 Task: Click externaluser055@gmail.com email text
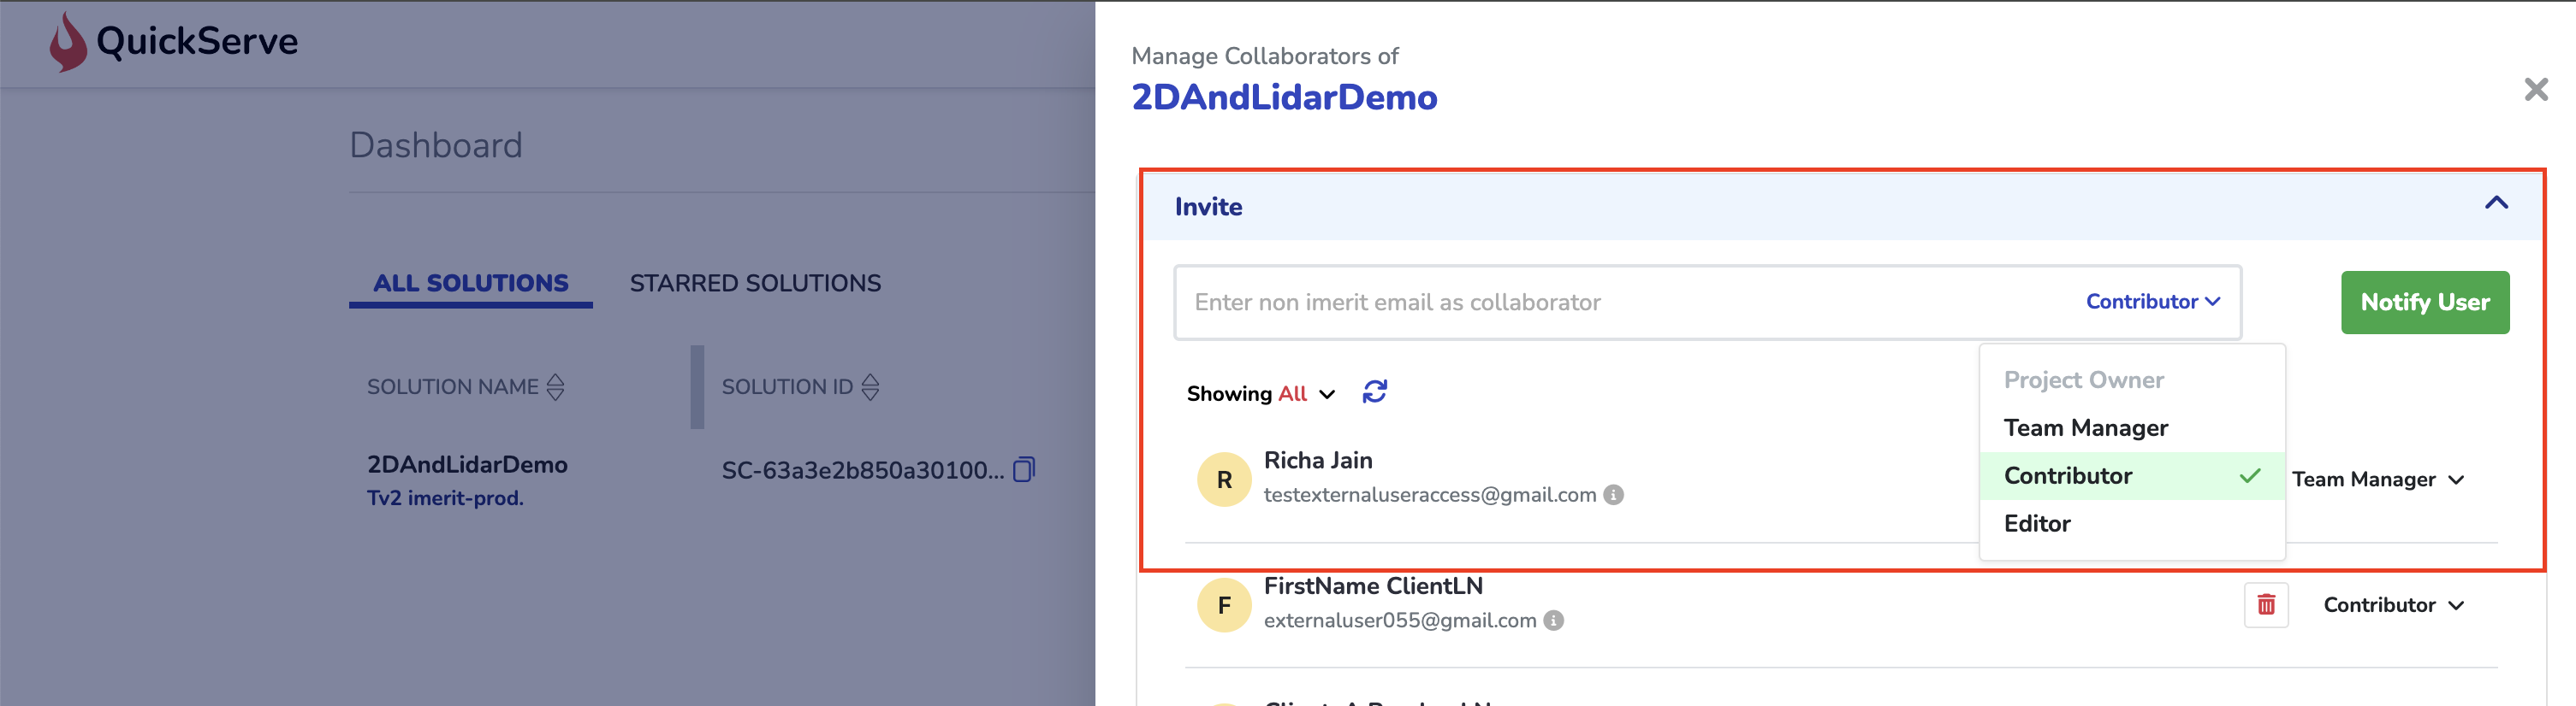(1400, 621)
